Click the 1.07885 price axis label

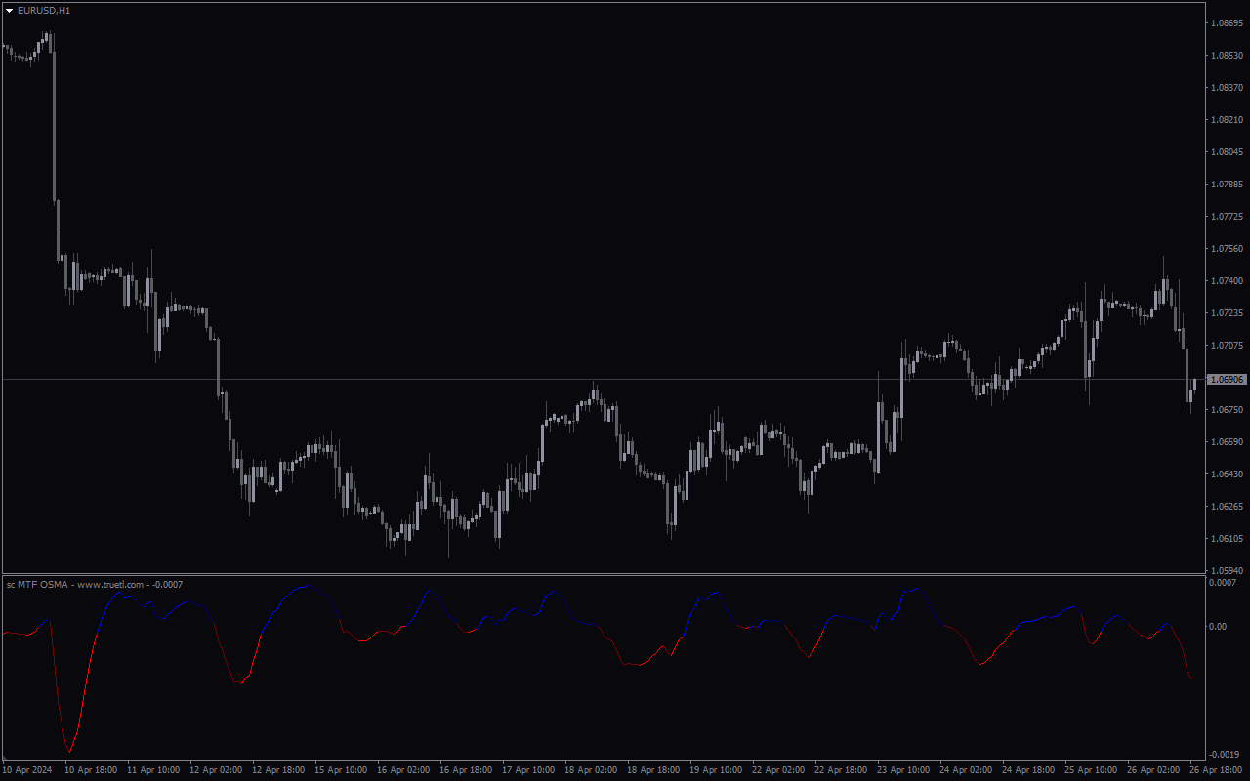[1228, 184]
